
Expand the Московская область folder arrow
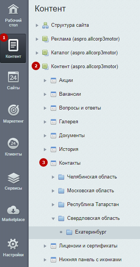tap(53, 191)
